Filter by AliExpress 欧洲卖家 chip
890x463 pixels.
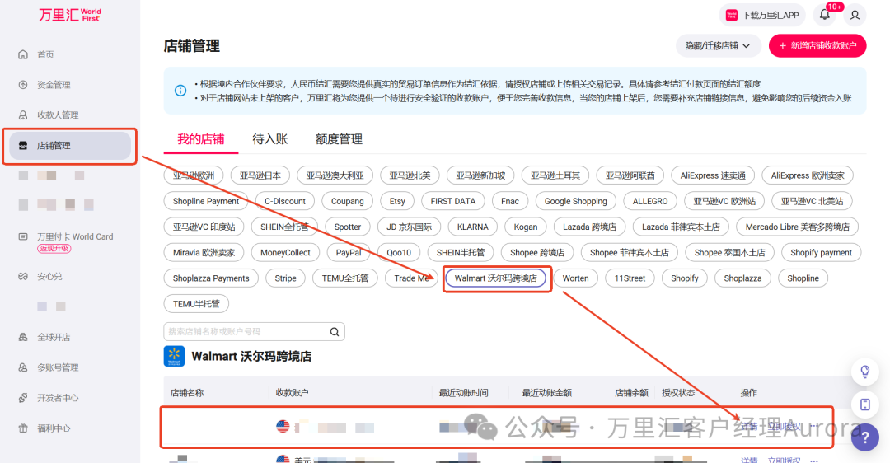click(808, 175)
